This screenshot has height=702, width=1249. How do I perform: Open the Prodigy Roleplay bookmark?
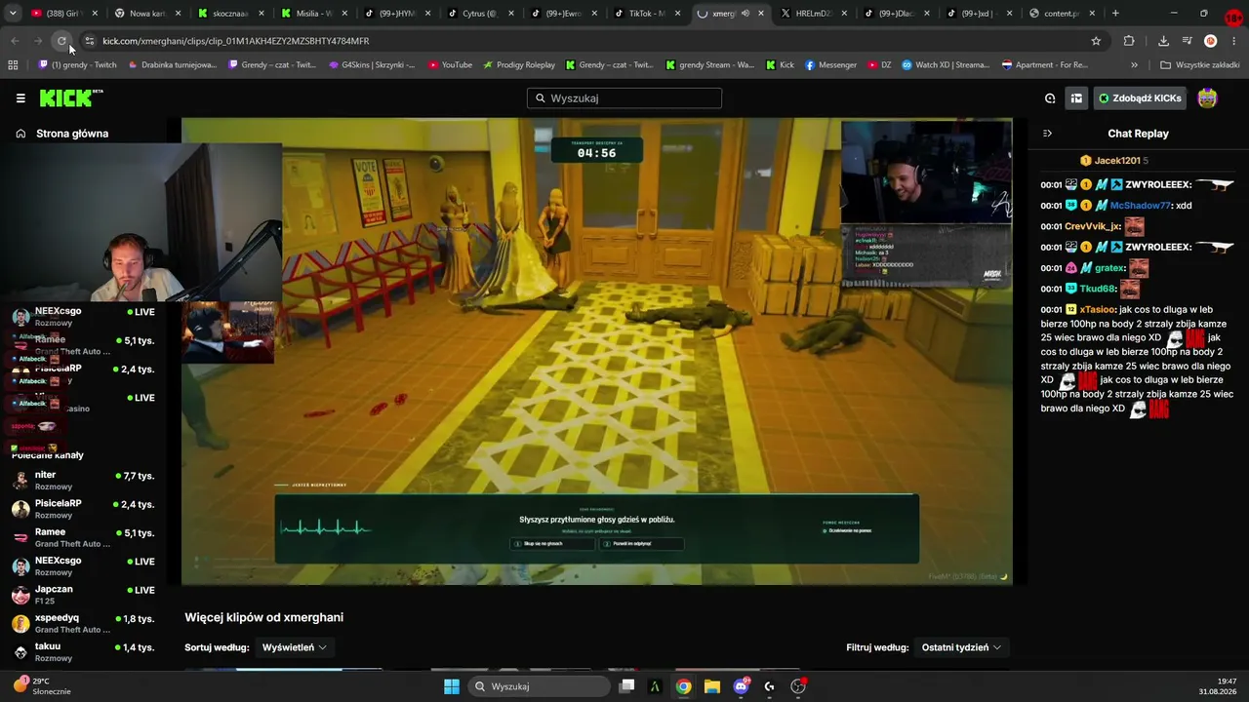tap(518, 65)
